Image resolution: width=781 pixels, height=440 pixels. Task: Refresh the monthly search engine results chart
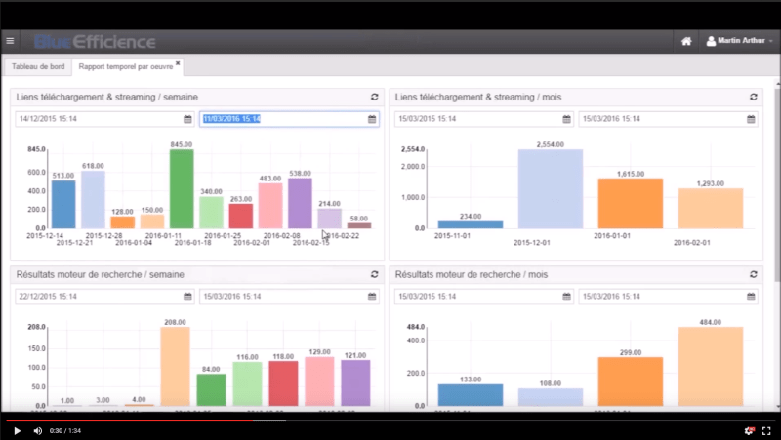(753, 275)
